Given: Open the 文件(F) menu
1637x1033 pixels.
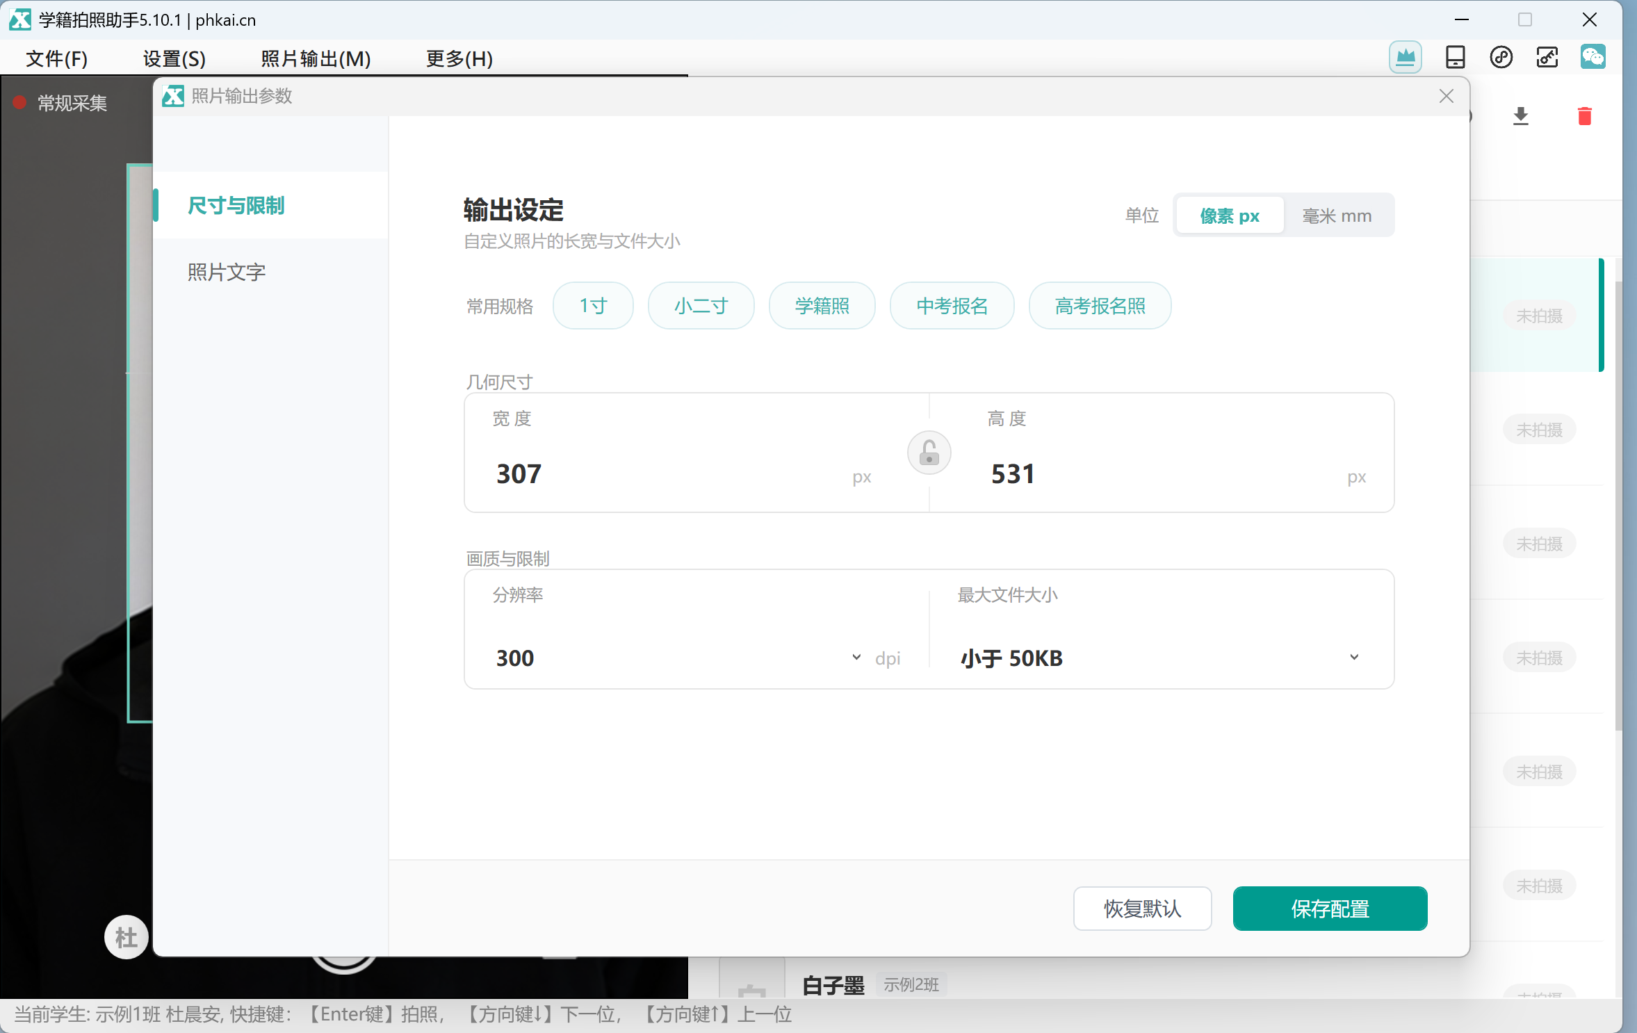Looking at the screenshot, I should coord(56,58).
